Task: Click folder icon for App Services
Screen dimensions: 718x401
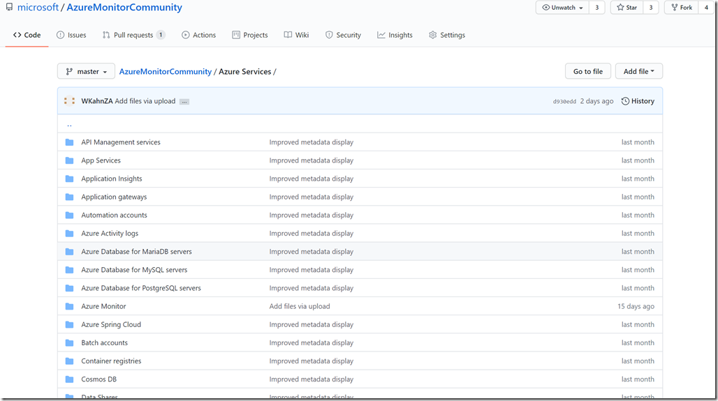Action: click(x=70, y=160)
